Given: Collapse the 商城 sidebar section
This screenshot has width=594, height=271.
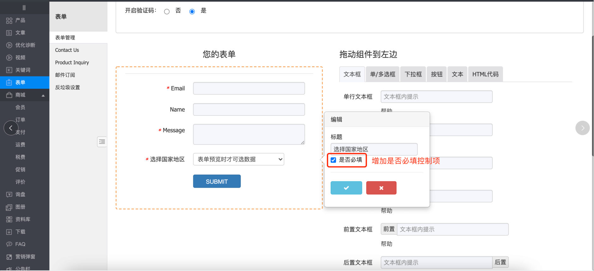Looking at the screenshot, I should pos(43,95).
